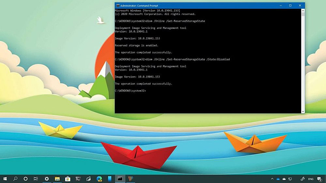Viewport: 326px width, 183px height.
Task: Open the Action Center notifications
Action: pyautogui.click(x=320, y=179)
